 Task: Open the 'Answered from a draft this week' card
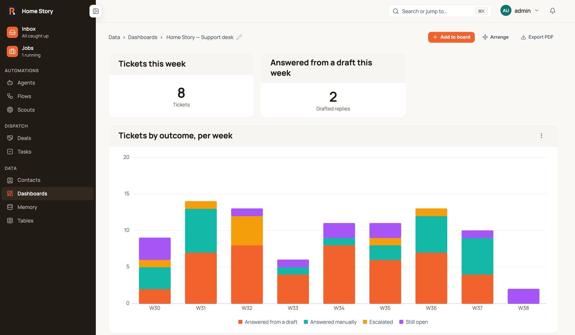[x=333, y=85]
